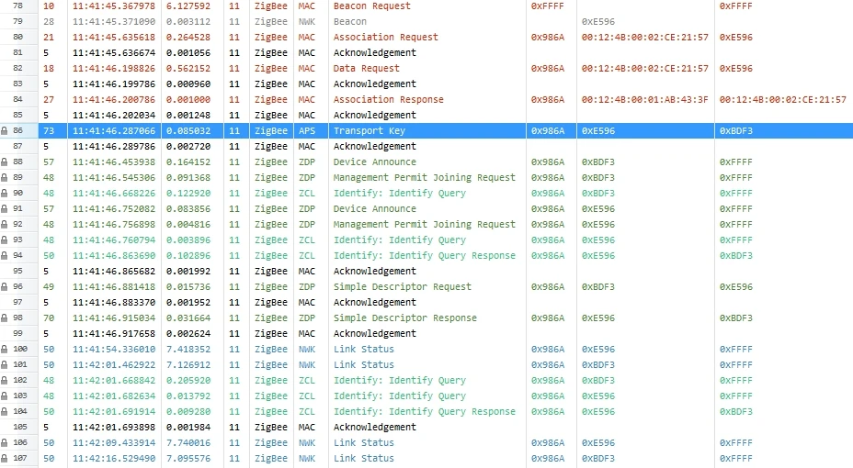
Task: Click the lock icon on packet row 102
Action: point(5,381)
